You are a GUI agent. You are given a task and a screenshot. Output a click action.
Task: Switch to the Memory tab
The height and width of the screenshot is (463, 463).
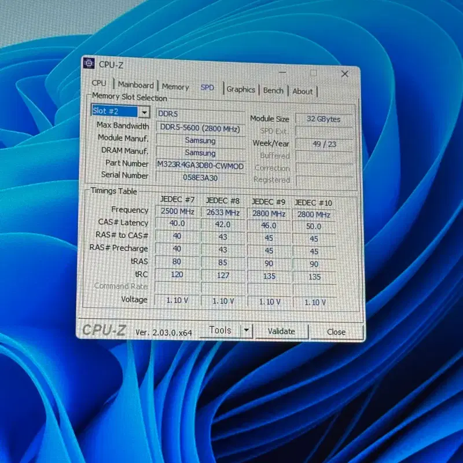pyautogui.click(x=175, y=87)
